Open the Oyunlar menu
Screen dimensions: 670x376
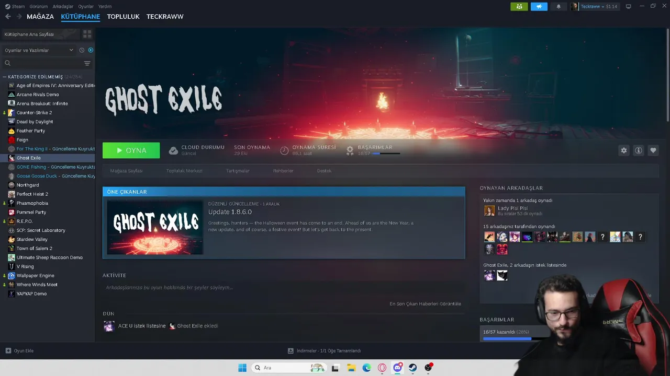[x=86, y=6]
